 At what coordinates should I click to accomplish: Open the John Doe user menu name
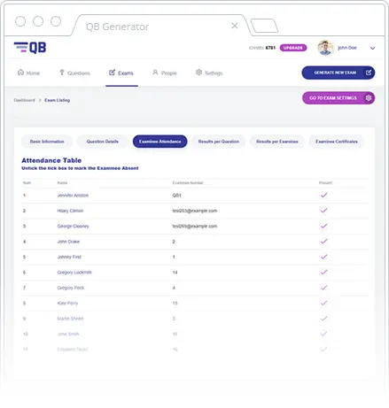click(x=347, y=48)
